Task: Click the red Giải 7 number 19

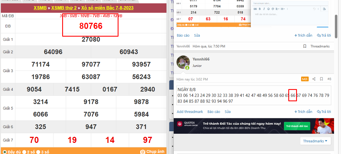Action: click(x=72, y=140)
